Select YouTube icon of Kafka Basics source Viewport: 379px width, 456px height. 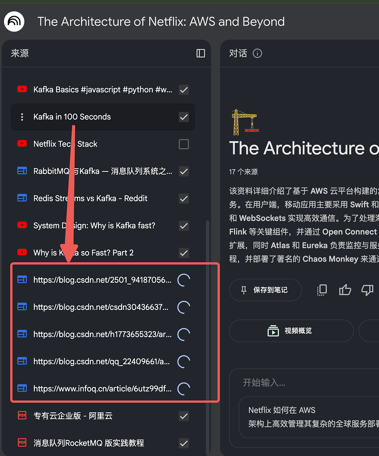pyautogui.click(x=22, y=89)
